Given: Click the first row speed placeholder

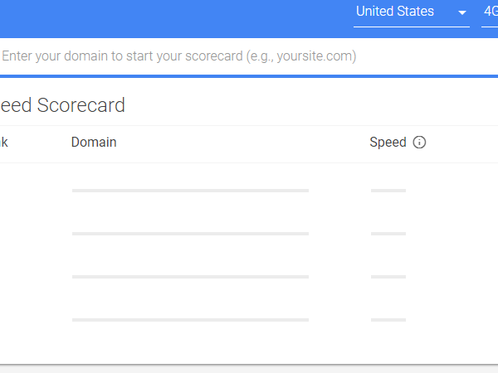Looking at the screenshot, I should tap(388, 191).
